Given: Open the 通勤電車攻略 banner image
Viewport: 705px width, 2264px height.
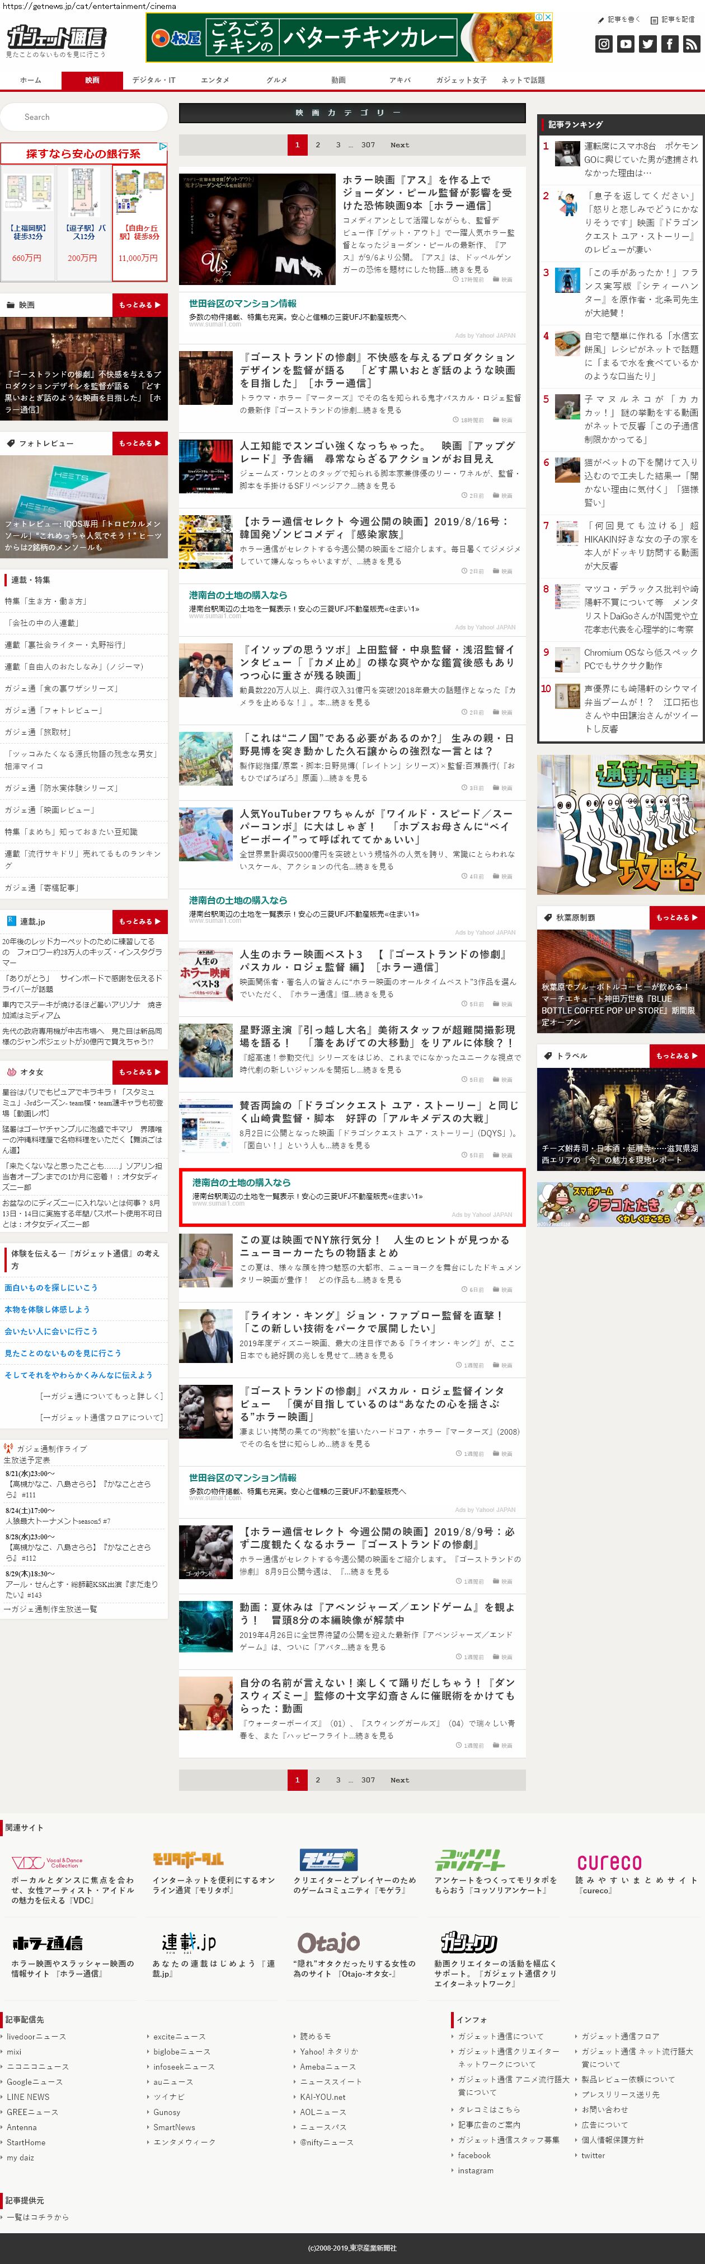Looking at the screenshot, I should (x=621, y=824).
